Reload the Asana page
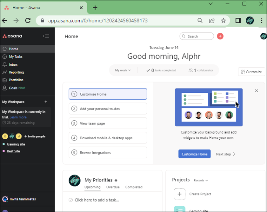This screenshot has height=212, width=267. pyautogui.click(x=28, y=21)
